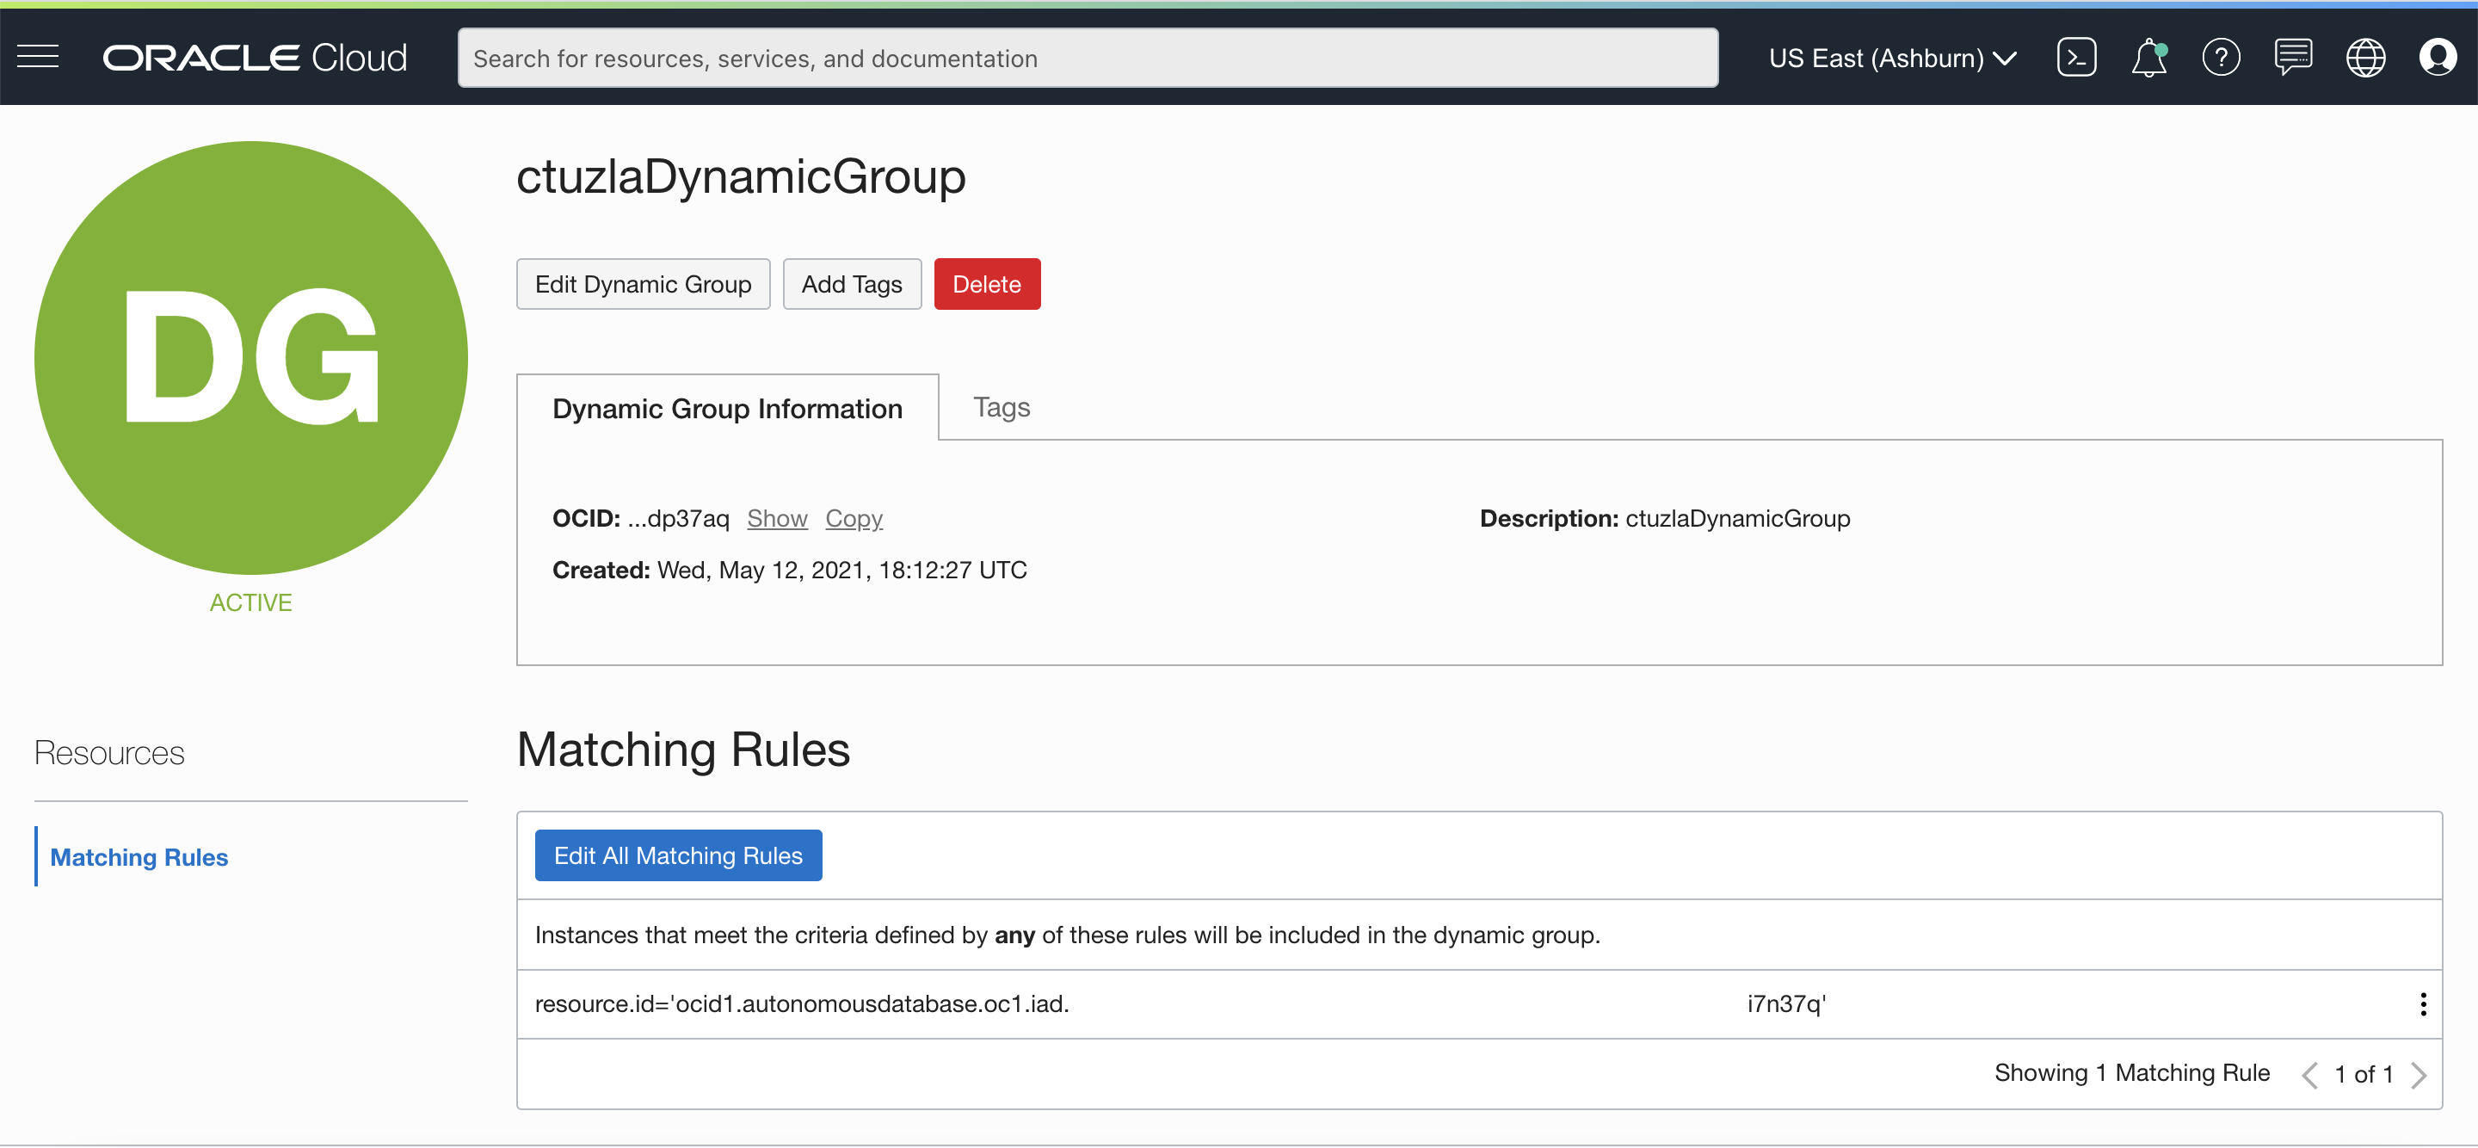Screen dimensions: 2478x1148
Task: Select the Dynamic Group Information tab
Action: click(726, 409)
